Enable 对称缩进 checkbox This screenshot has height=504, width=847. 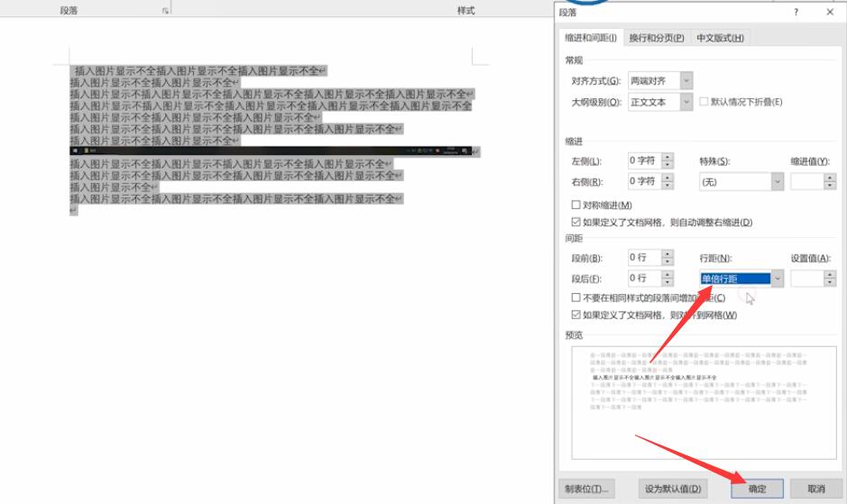coord(575,205)
